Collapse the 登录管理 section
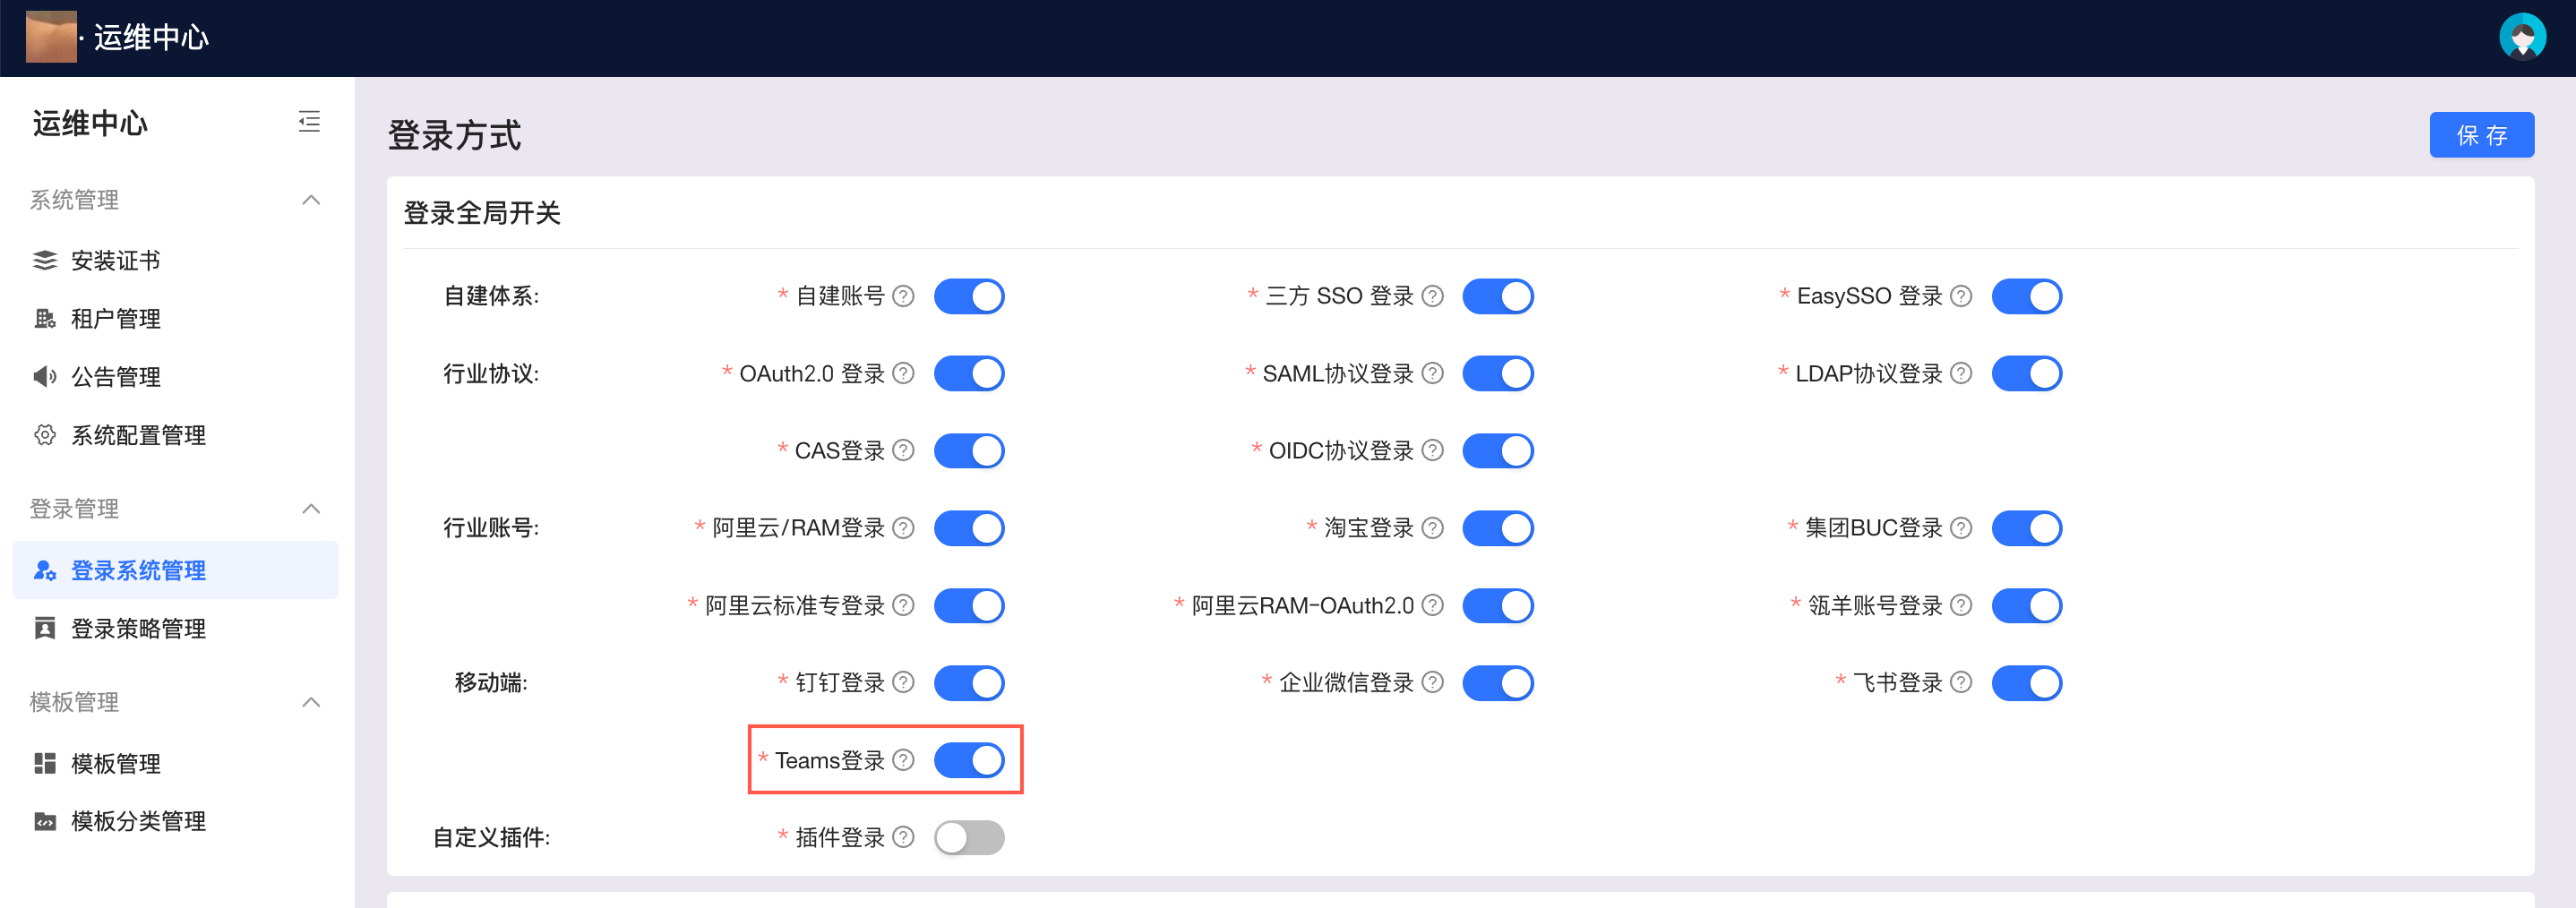 [x=311, y=509]
